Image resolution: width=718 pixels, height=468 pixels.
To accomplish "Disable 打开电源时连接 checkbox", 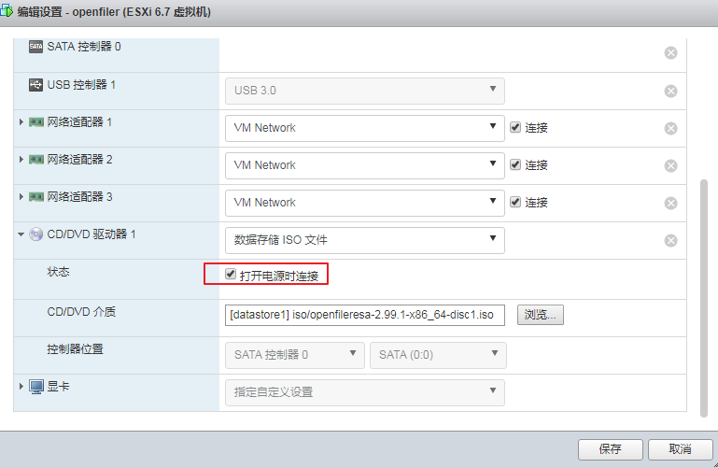I will click(x=231, y=275).
